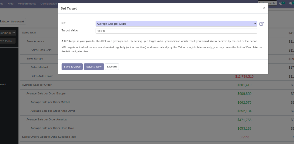
Task: Expand the KPI dropdown arrow
Action: coord(255,24)
